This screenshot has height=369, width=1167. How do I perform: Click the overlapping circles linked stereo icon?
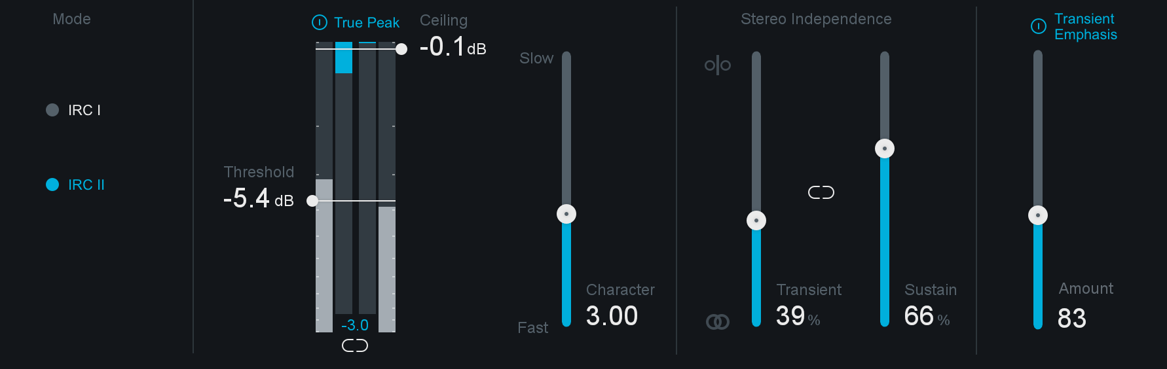(x=718, y=322)
